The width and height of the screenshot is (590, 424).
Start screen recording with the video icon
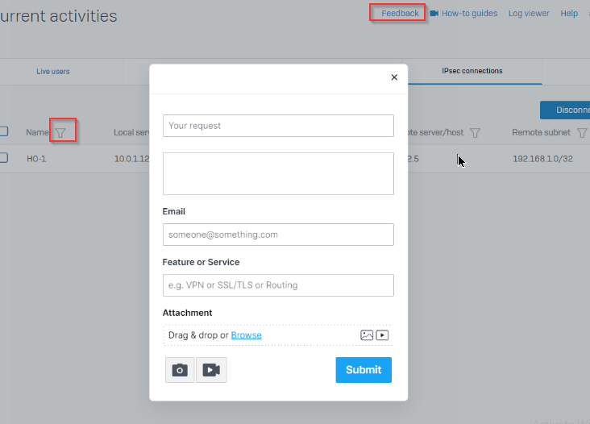(x=211, y=370)
